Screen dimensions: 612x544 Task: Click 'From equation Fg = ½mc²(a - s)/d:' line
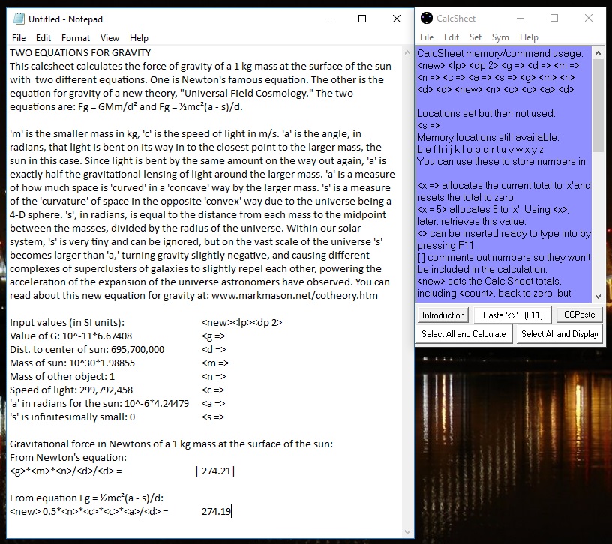[x=87, y=498]
